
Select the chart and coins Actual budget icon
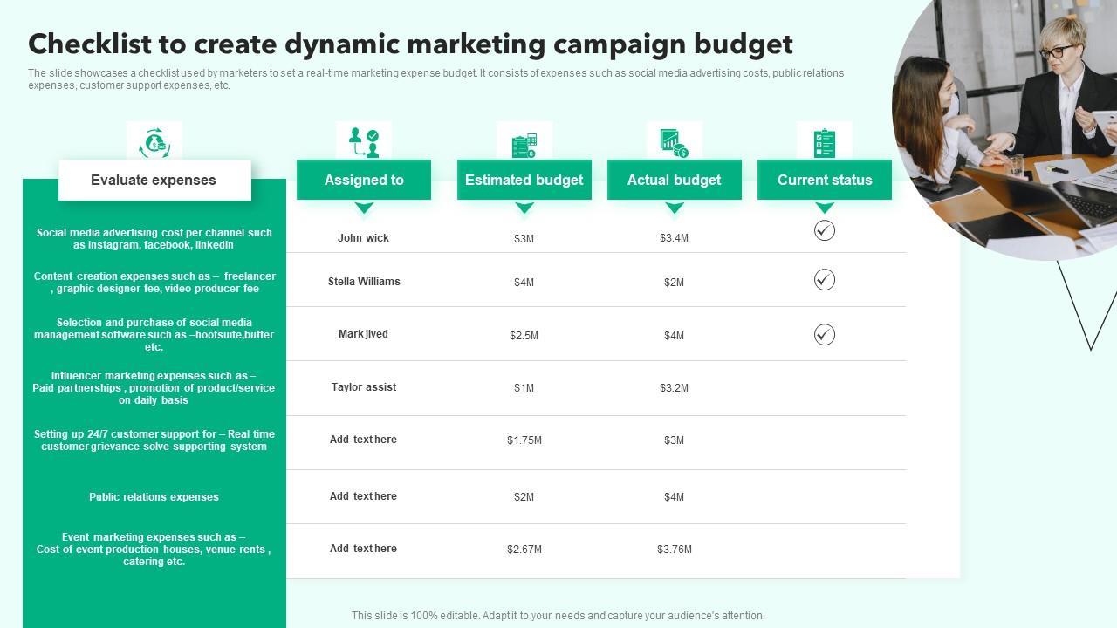pyautogui.click(x=675, y=143)
